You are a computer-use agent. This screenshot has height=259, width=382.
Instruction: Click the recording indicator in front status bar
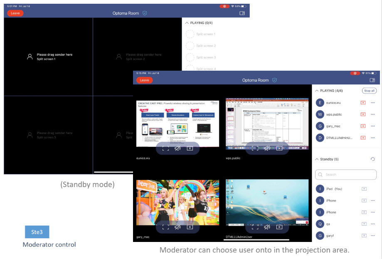(355, 73)
